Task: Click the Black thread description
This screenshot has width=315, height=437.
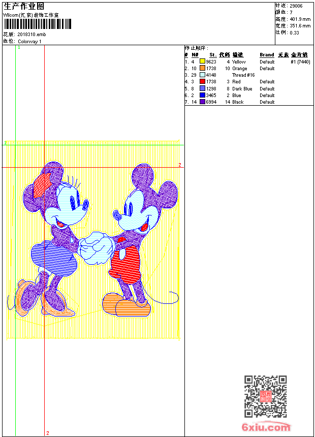Action: pyautogui.click(x=238, y=102)
